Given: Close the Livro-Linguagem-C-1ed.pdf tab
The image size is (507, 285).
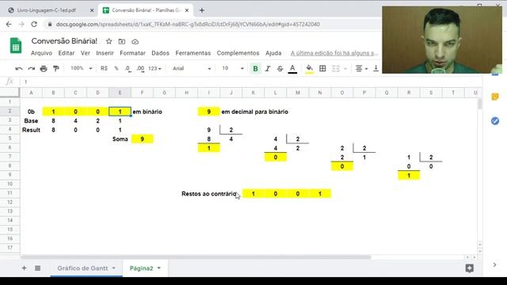Looking at the screenshot, I should (x=92, y=10).
